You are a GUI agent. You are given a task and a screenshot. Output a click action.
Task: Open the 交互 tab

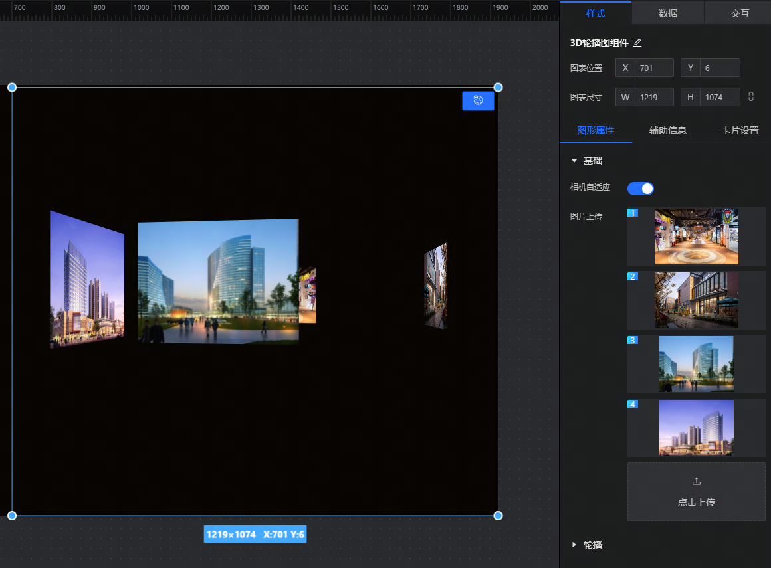pos(740,13)
